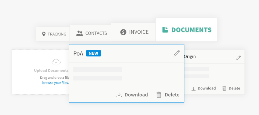Click the Upload Documents heading

(51, 71)
